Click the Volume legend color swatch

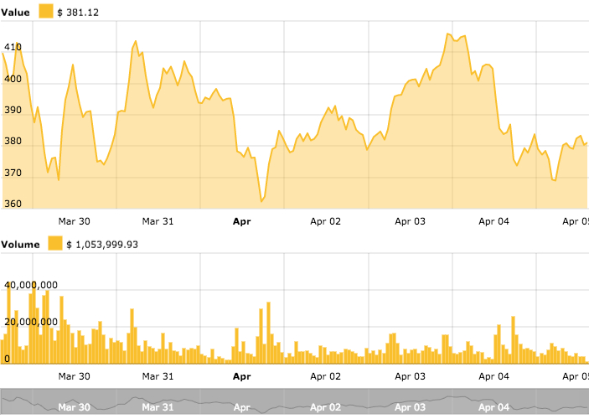tap(55, 244)
